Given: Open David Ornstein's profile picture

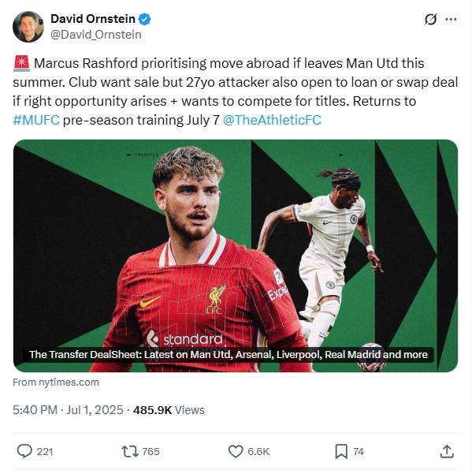Looking at the screenshot, I should [x=28, y=27].
